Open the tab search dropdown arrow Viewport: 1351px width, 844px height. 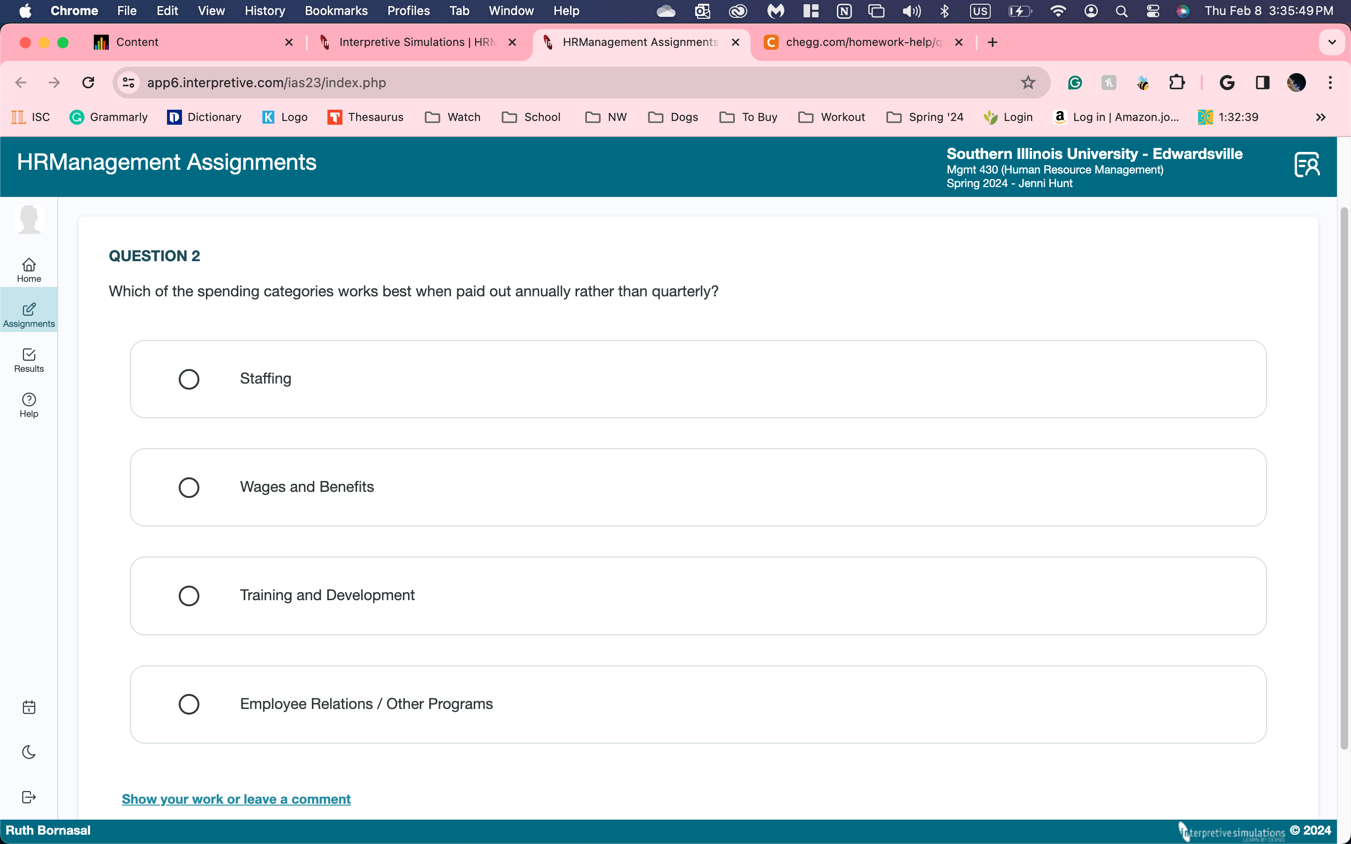pos(1332,42)
